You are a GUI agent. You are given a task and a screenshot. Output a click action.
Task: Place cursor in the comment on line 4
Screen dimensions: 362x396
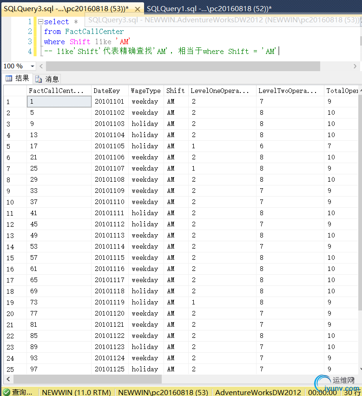click(x=160, y=51)
